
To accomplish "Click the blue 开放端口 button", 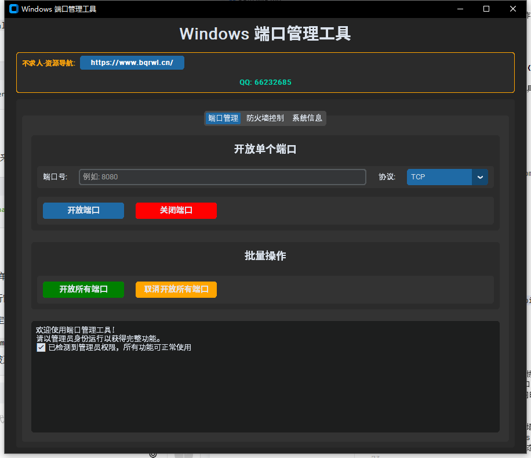I will (x=83, y=211).
